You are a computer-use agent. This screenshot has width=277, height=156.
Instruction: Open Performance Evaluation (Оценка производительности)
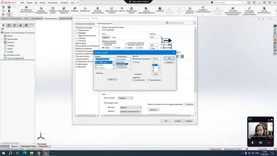tap(146, 10)
